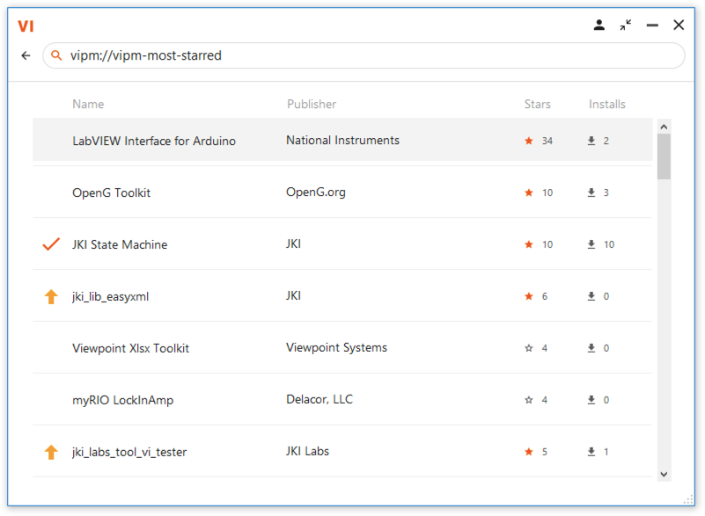Click publisher National Instruments
The height and width of the screenshot is (516, 705).
point(342,141)
